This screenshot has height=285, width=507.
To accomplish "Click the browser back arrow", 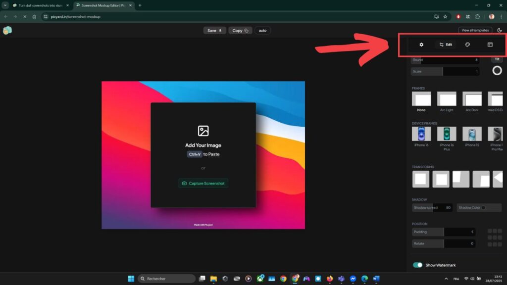I will [6, 17].
